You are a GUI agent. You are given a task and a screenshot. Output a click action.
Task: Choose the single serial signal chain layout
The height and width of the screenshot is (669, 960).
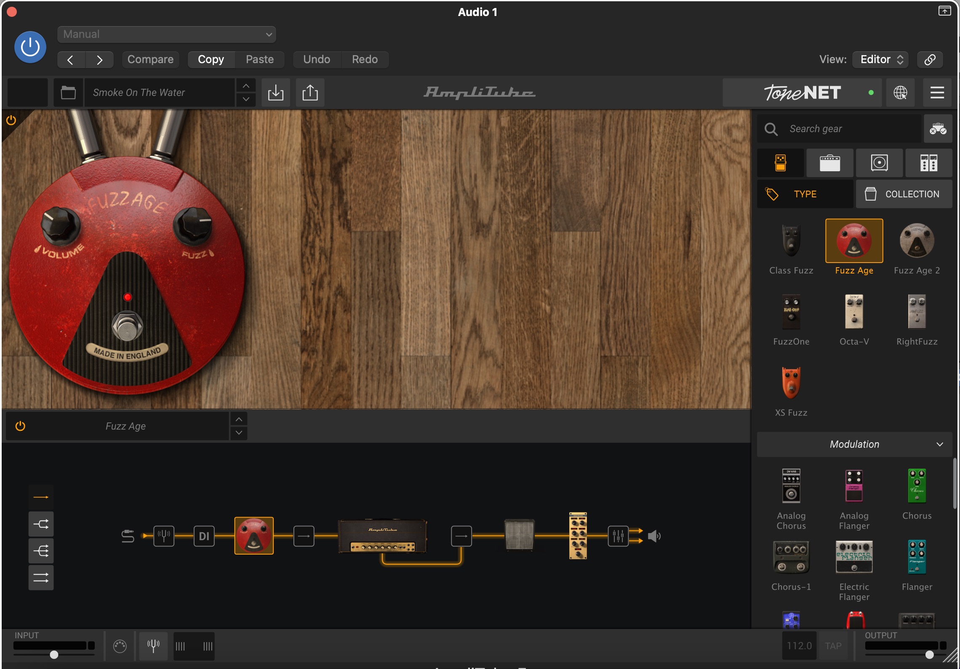tap(41, 497)
